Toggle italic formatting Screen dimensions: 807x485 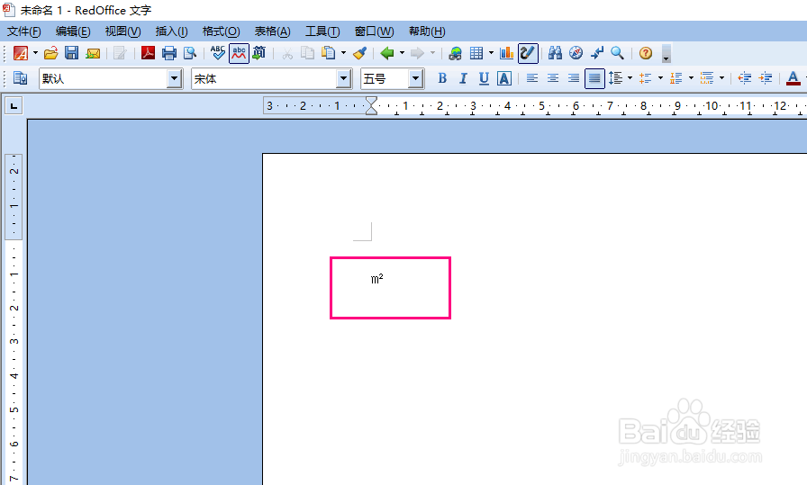tap(463, 78)
